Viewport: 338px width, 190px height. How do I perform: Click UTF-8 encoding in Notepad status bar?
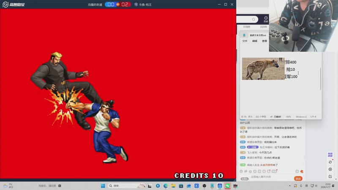[313, 117]
